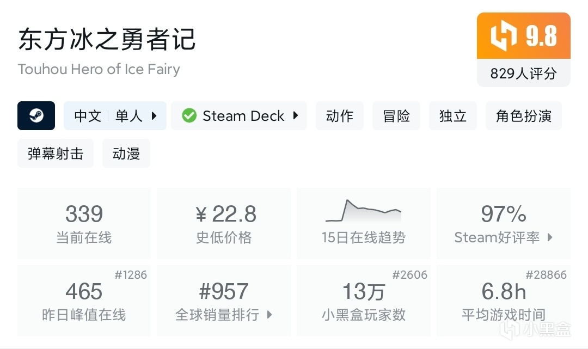Expand 全球销量排行 ranking arrow

pos(269,315)
